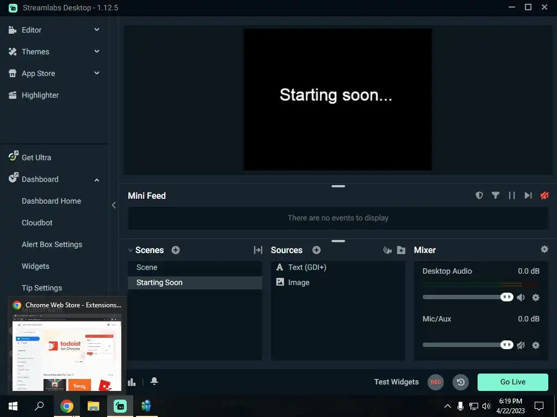Add a new scene with plus icon
Image resolution: width=557 pixels, height=417 pixels.
tap(176, 250)
